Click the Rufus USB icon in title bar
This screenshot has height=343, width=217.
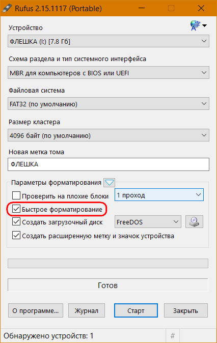[x=7, y=9]
